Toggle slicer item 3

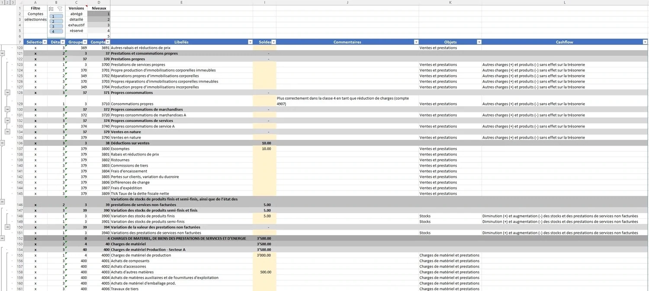coord(56,26)
